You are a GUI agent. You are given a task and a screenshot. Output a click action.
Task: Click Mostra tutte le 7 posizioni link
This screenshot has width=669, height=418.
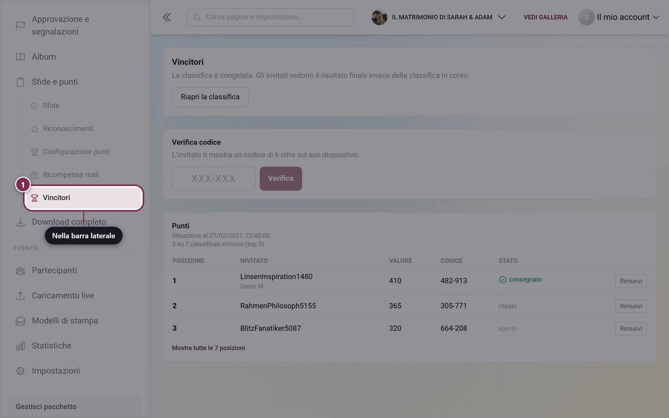[208, 348]
